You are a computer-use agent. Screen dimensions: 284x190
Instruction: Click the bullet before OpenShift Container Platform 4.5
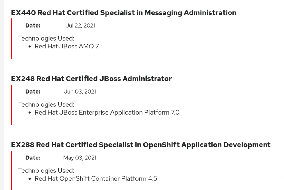coord(30,179)
